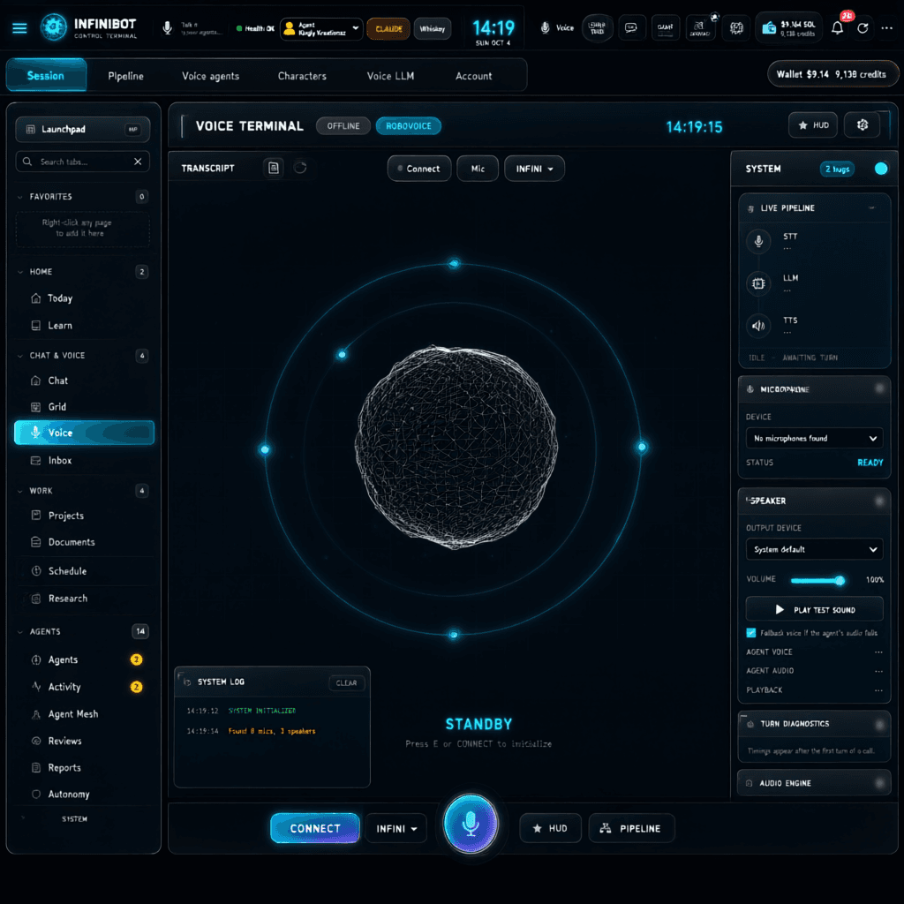Image resolution: width=904 pixels, height=904 pixels.
Task: Click the transcript document icon
Action: tap(274, 168)
